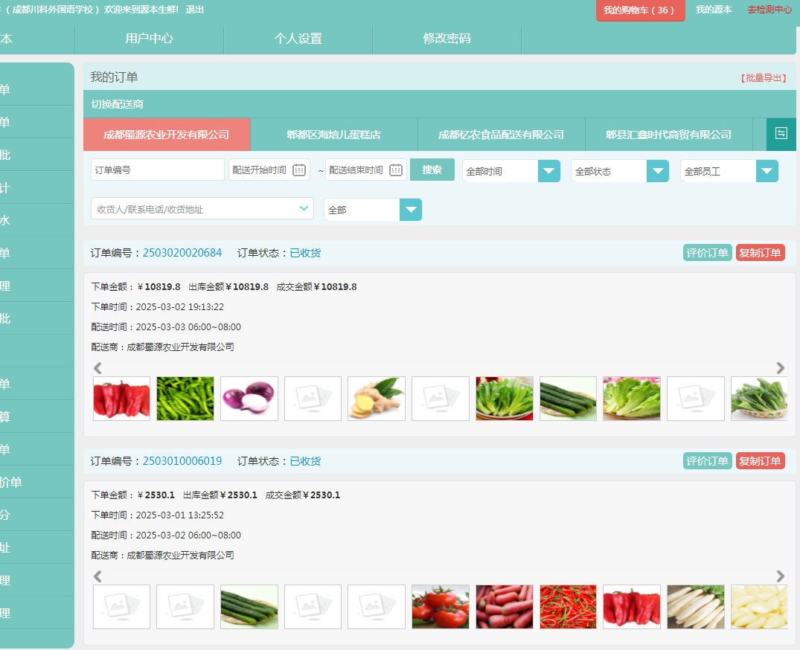Click 评价订单 for order 2503020020684
800x650 pixels.
click(x=708, y=253)
